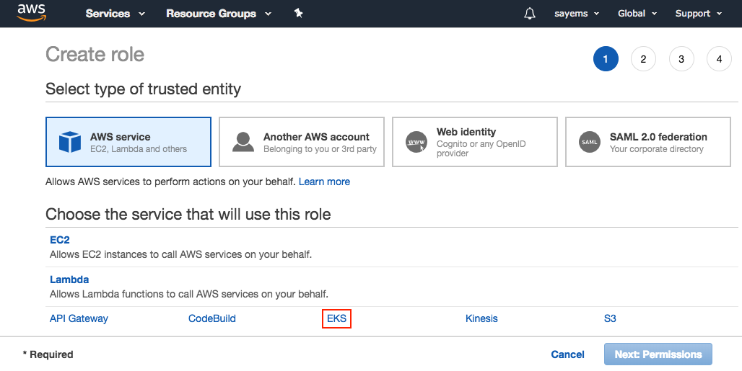Viewport: 742px width, 371px height.
Task: Select AWS service trusted entity card
Action: [128, 142]
